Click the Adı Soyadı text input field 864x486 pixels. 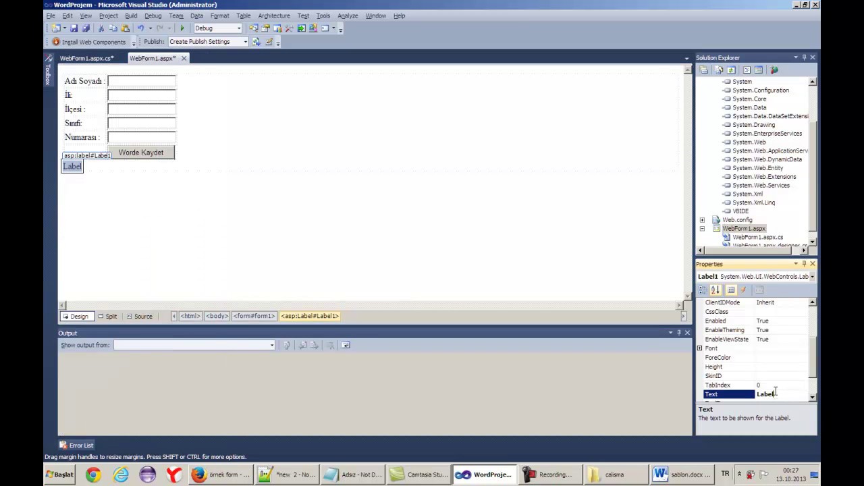point(141,81)
